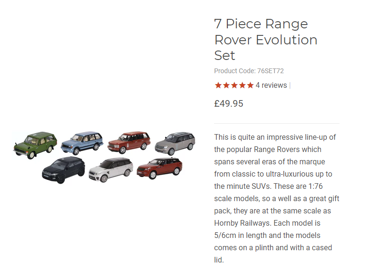Click the third red rating star
365x271 pixels.
[234, 85]
